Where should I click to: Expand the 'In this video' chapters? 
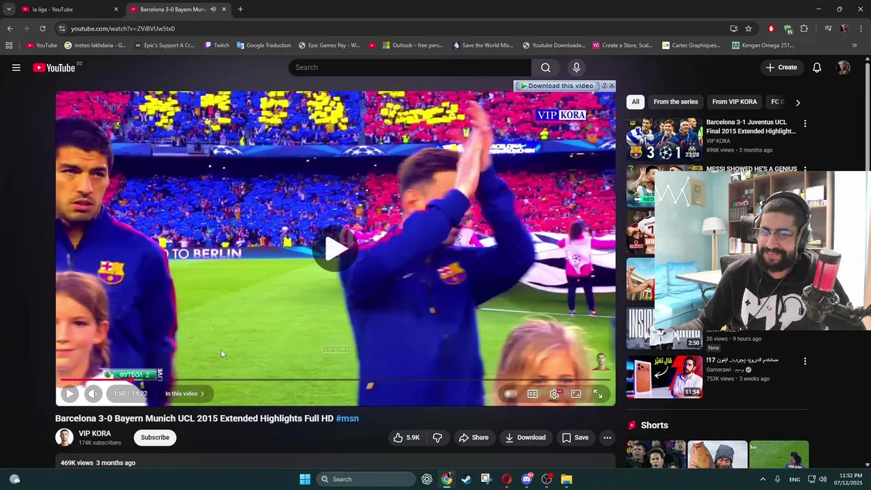point(184,393)
